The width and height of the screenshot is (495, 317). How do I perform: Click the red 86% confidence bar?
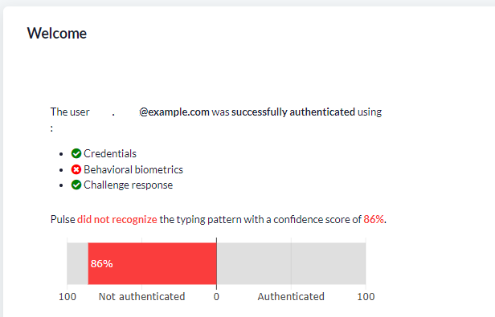(152, 263)
